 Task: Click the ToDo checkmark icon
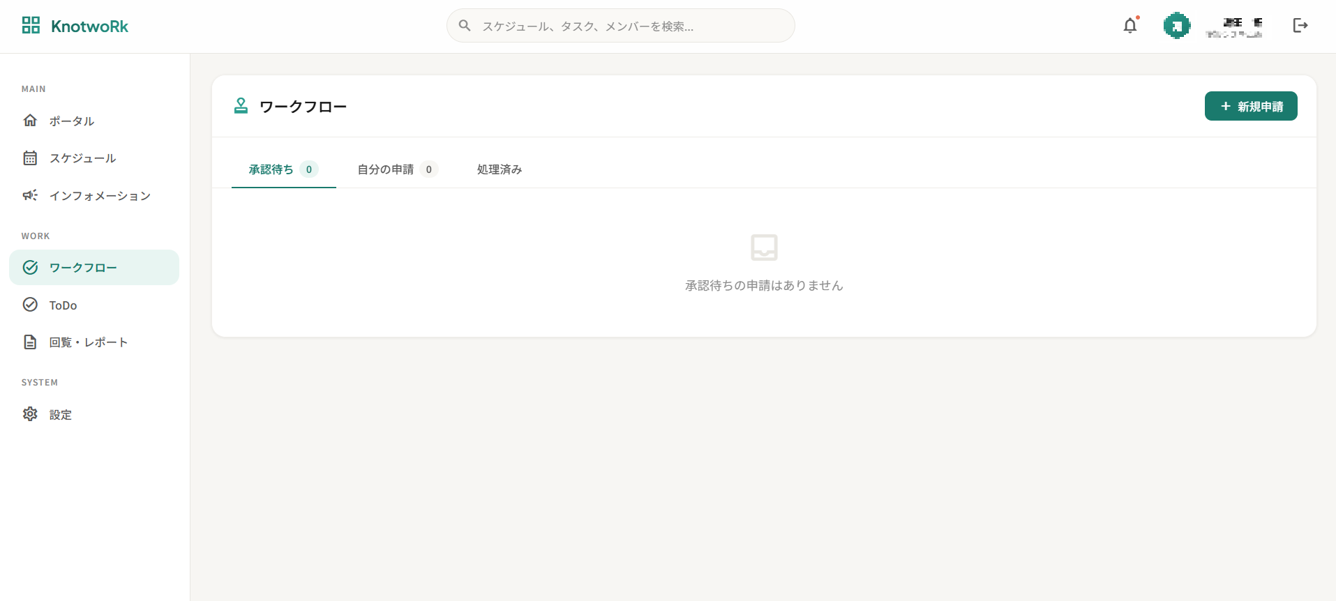[30, 305]
